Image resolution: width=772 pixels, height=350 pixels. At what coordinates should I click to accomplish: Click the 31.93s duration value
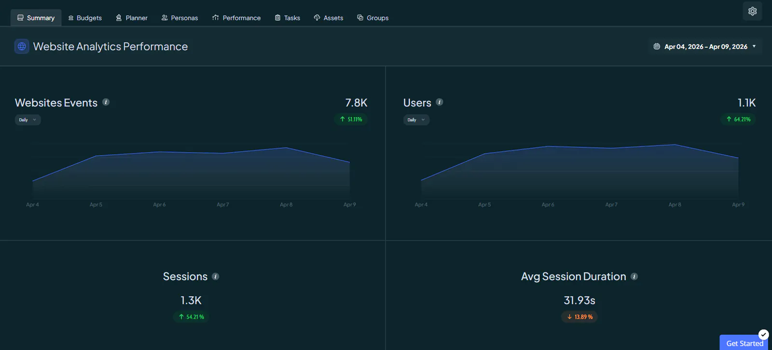(579, 300)
